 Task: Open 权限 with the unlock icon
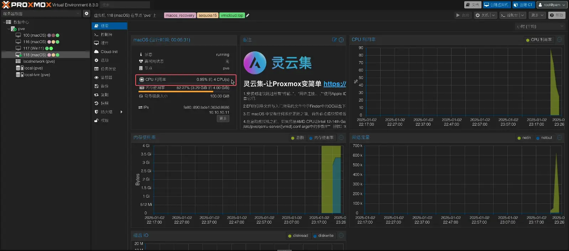pyautogui.click(x=109, y=120)
